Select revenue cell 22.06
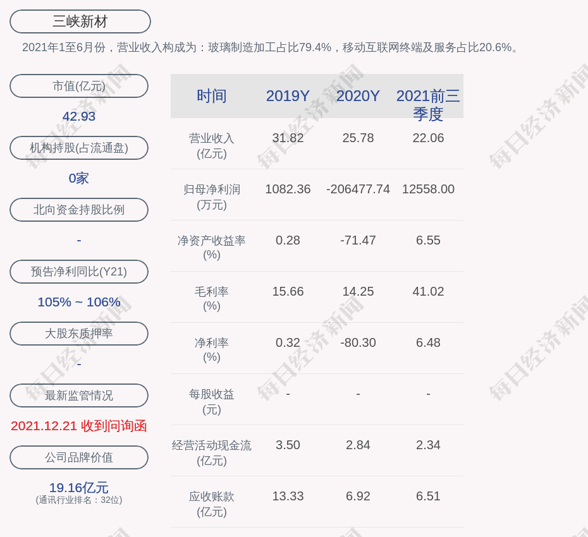Screen dimensions: 588x537 coord(428,138)
